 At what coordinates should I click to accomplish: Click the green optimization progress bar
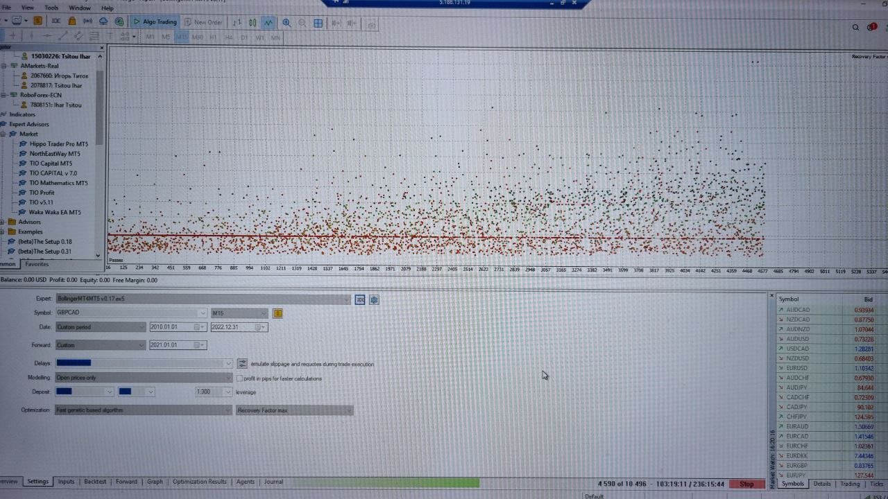pyautogui.click(x=386, y=482)
